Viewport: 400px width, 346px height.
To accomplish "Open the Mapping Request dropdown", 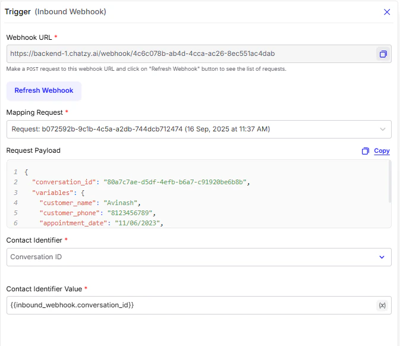I will [x=199, y=130].
